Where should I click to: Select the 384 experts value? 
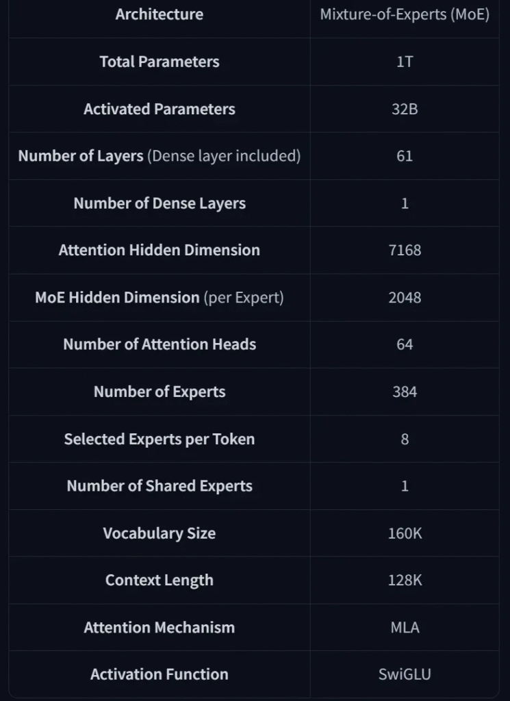(405, 392)
